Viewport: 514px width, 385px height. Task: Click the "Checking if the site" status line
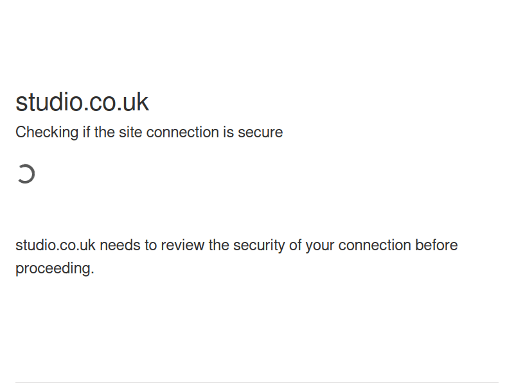[149, 132]
